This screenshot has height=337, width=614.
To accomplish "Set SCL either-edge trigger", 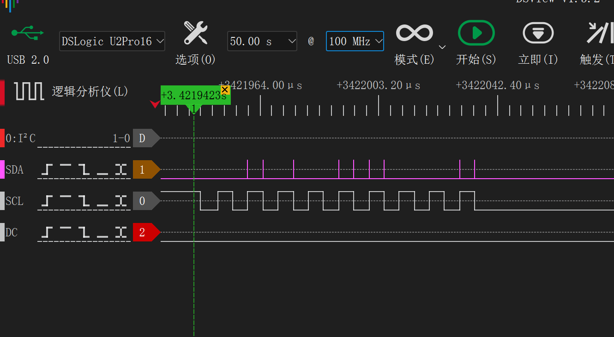I will click(x=121, y=201).
